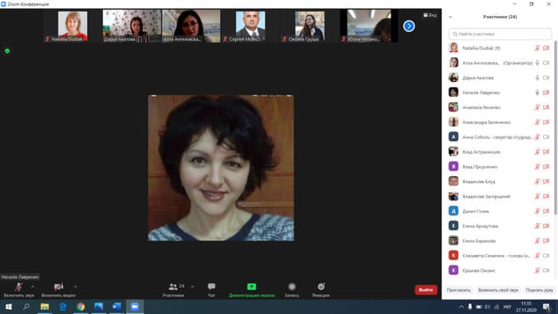Show next video thumbnails with blue arrow
The width and height of the screenshot is (558, 314).
click(x=409, y=26)
